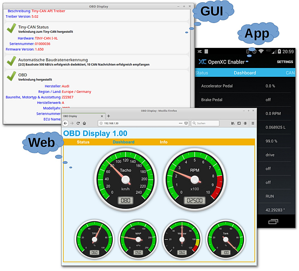The image size is (299, 271).
Task: Open the Dashboard tab on web page
Action: pos(123,142)
